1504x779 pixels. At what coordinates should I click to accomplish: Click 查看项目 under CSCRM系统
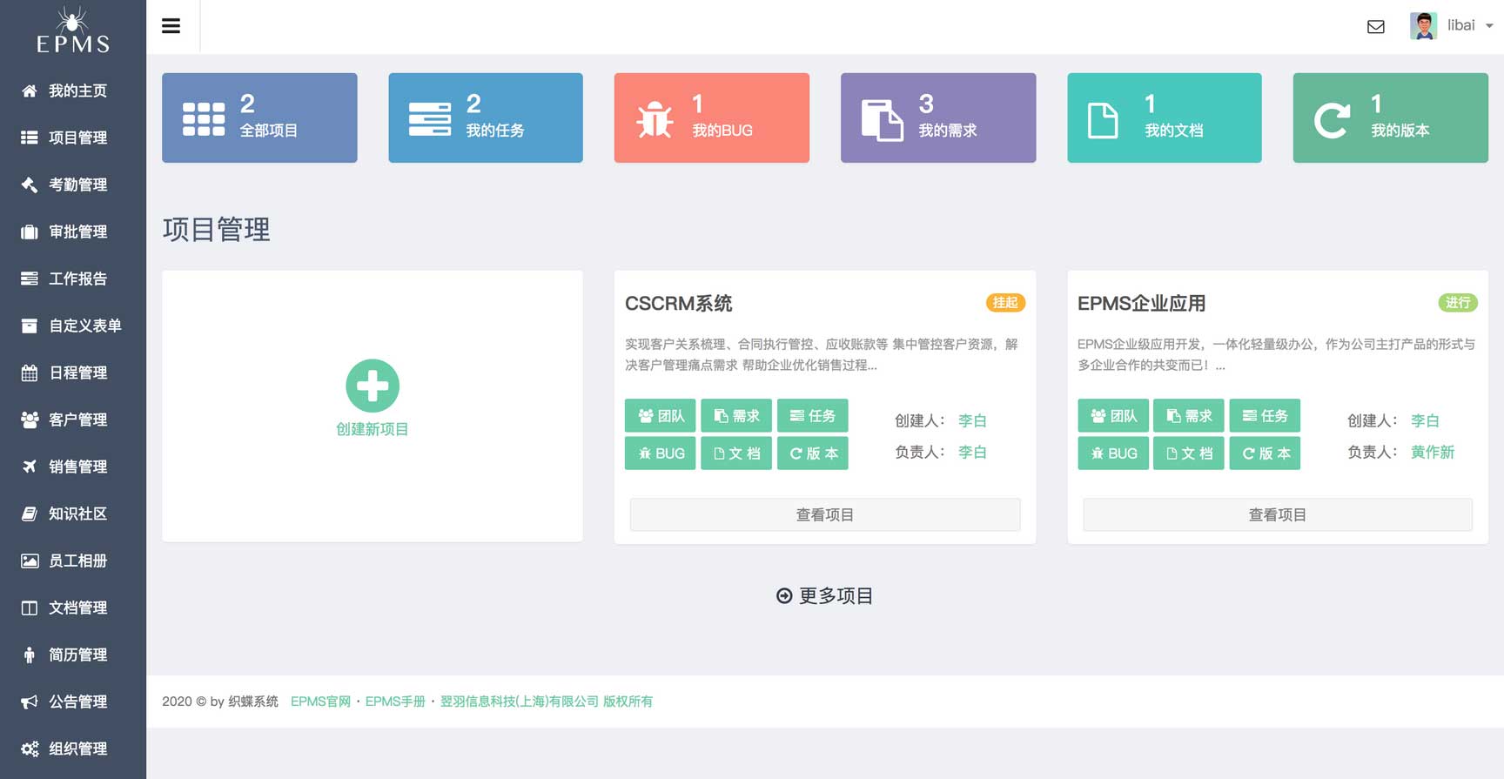(x=825, y=514)
